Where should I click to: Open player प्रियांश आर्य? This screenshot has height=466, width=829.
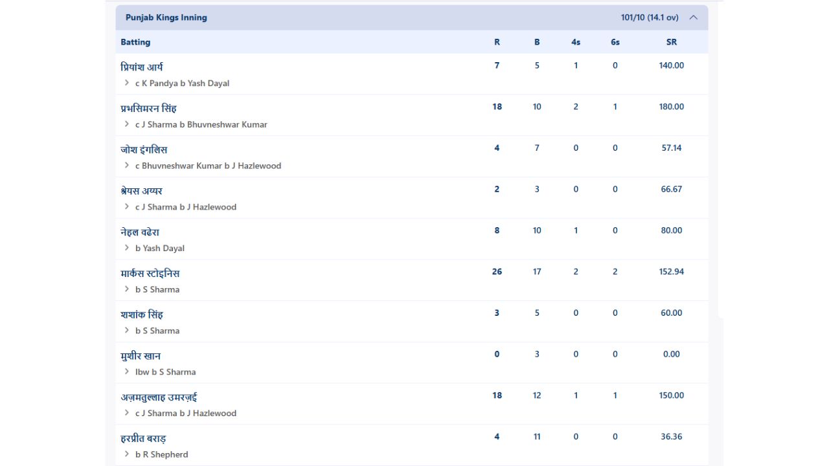pos(141,67)
